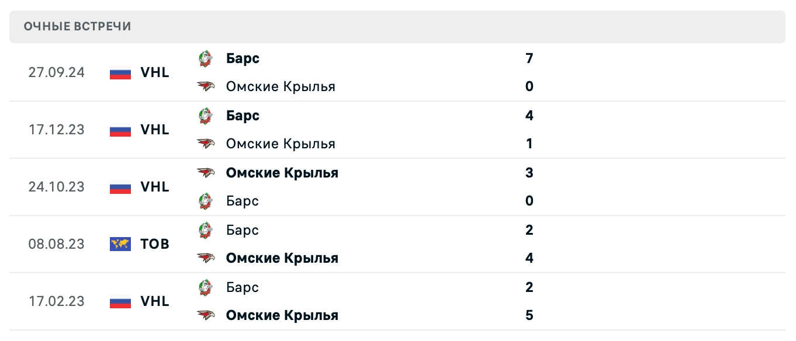The height and width of the screenshot is (341, 796).
Task: Click the ОЧНЫЕ ВСТРЕЧИ header
Action: [77, 26]
